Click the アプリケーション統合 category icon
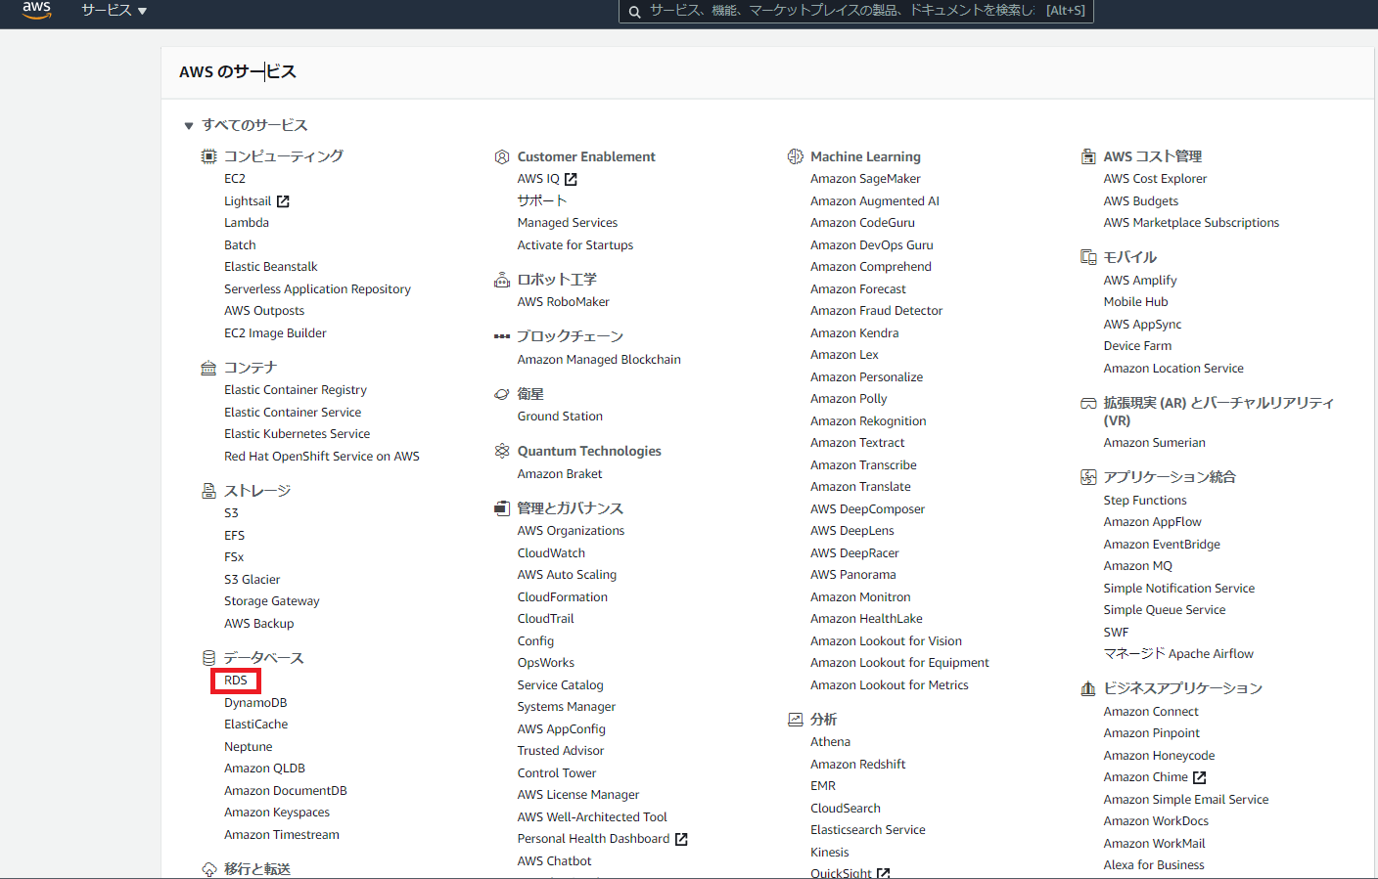 tap(1088, 477)
